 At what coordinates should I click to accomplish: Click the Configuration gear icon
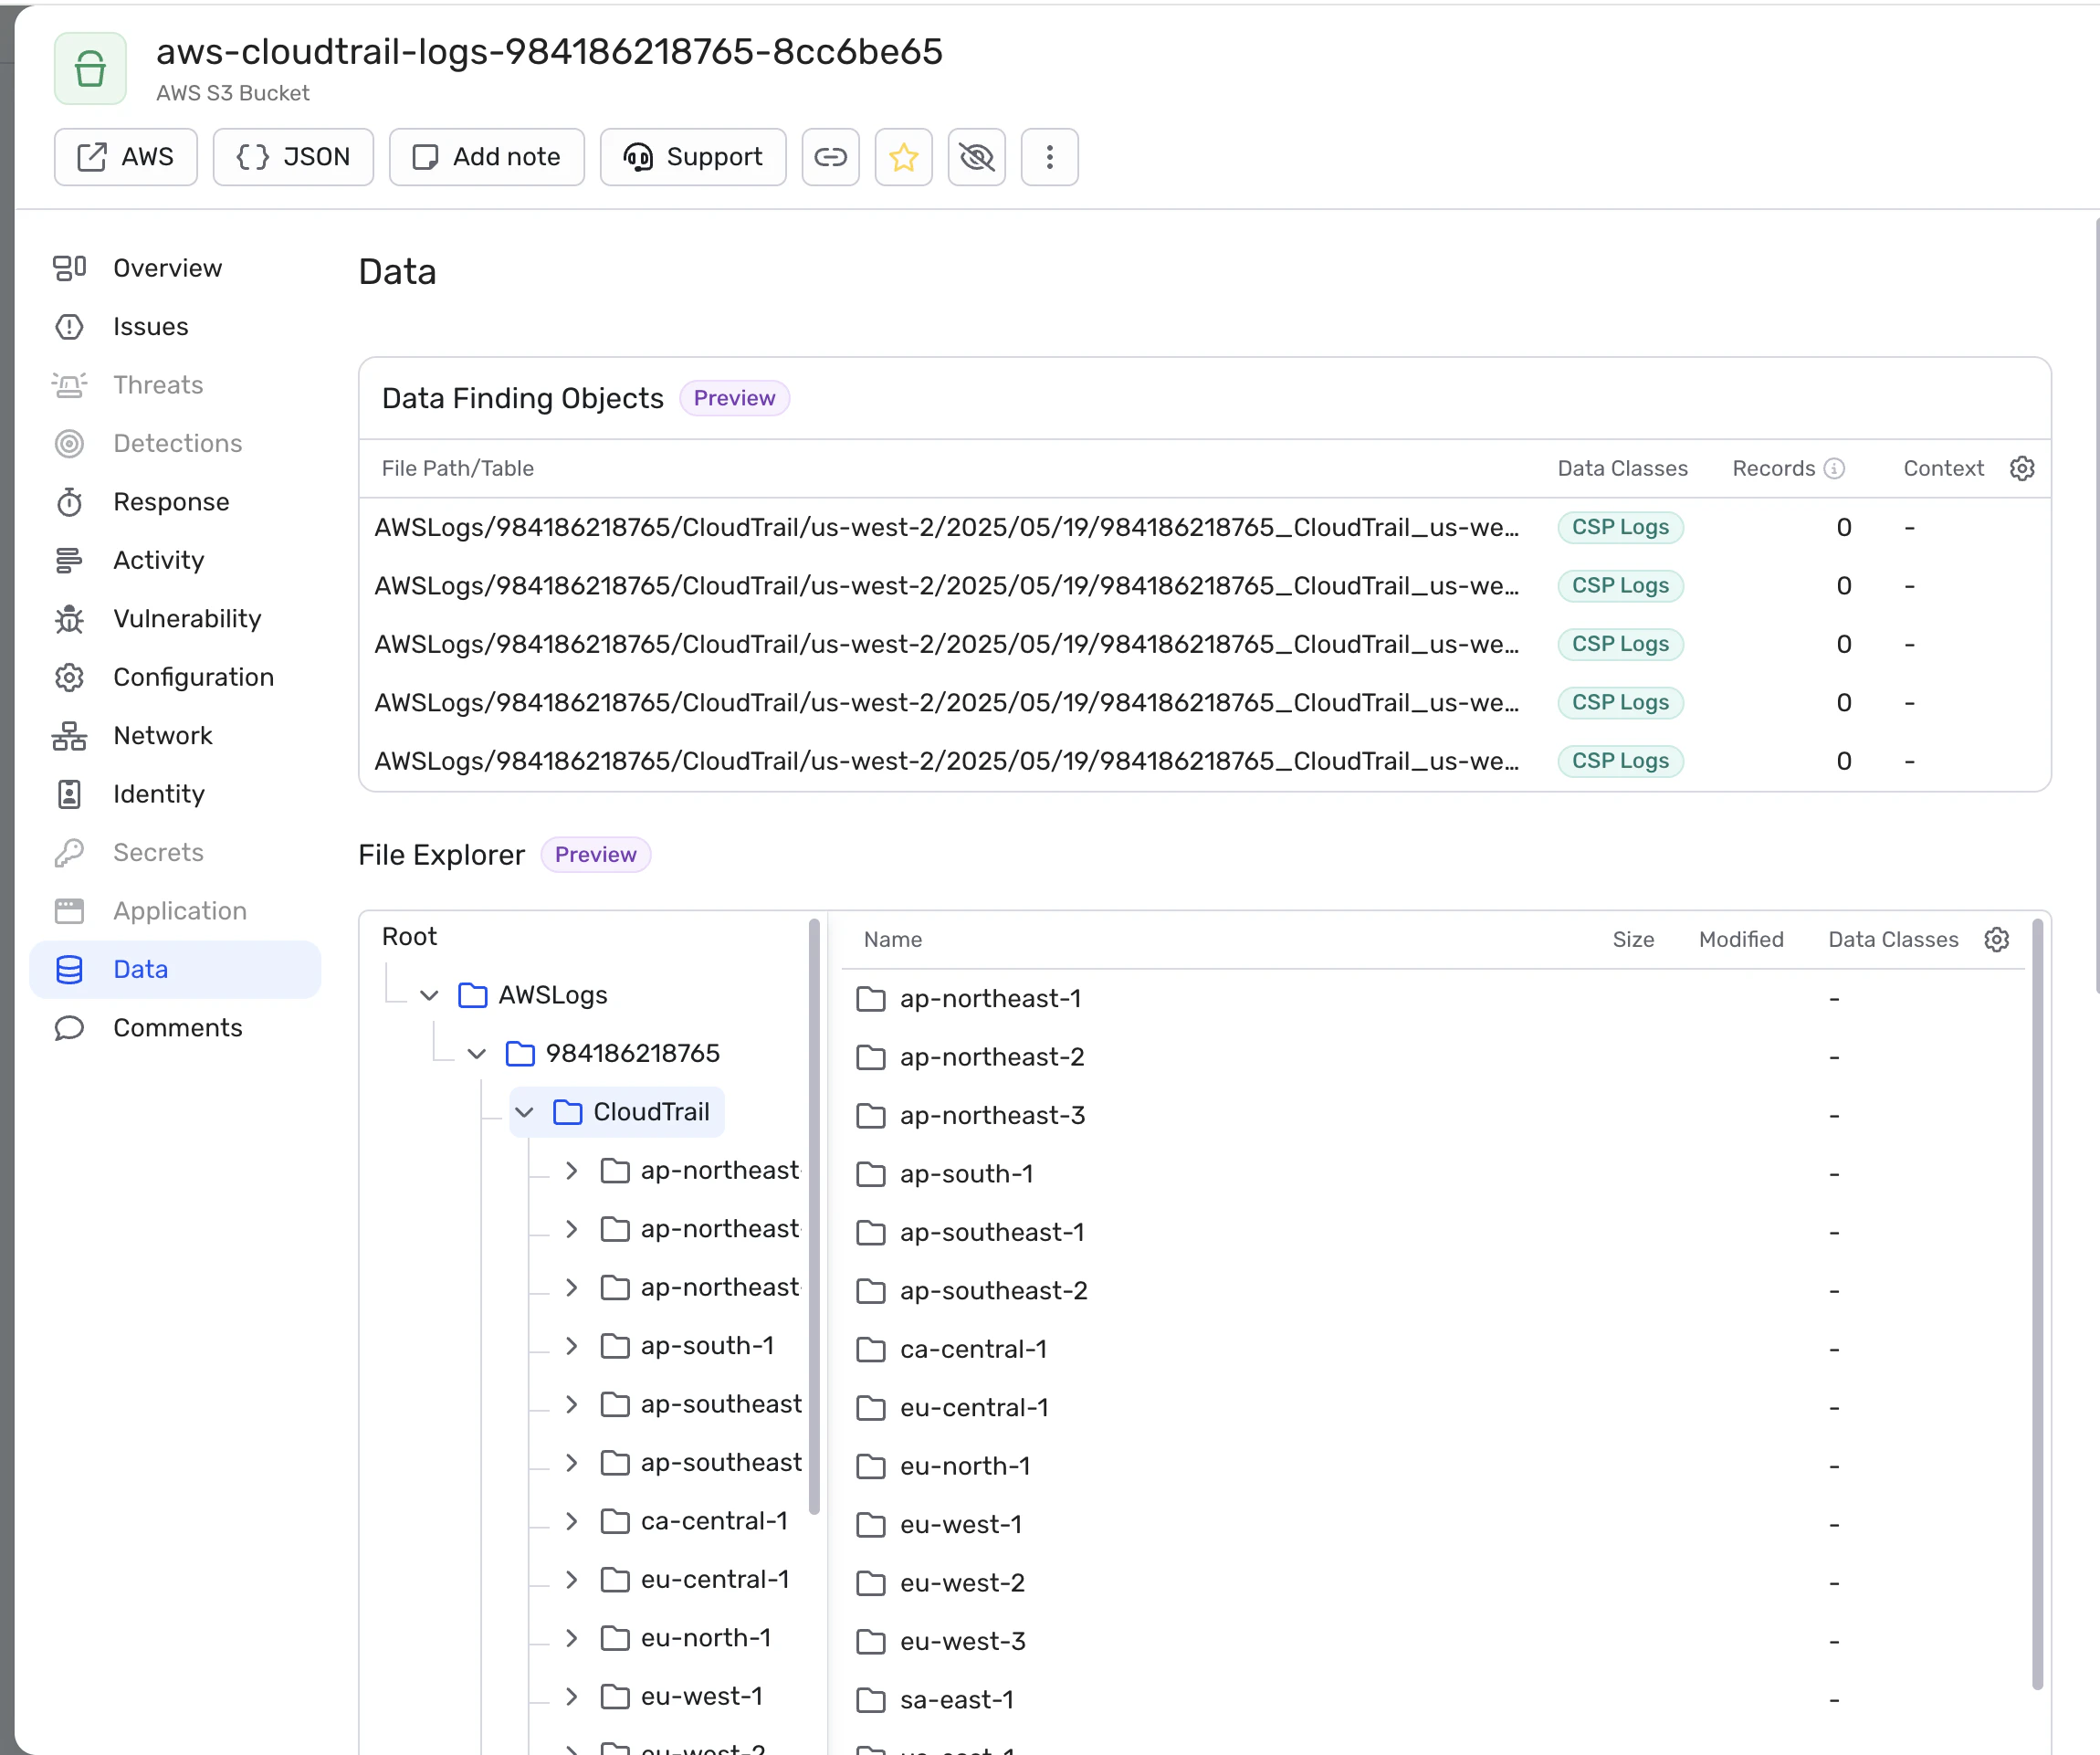[69, 677]
